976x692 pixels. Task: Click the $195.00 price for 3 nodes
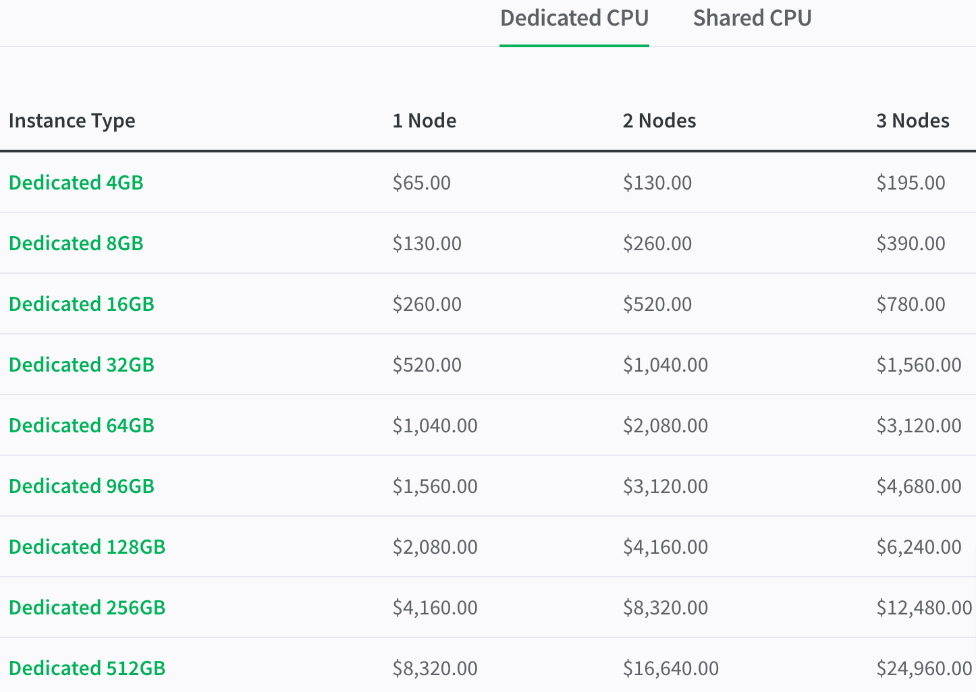tap(911, 183)
